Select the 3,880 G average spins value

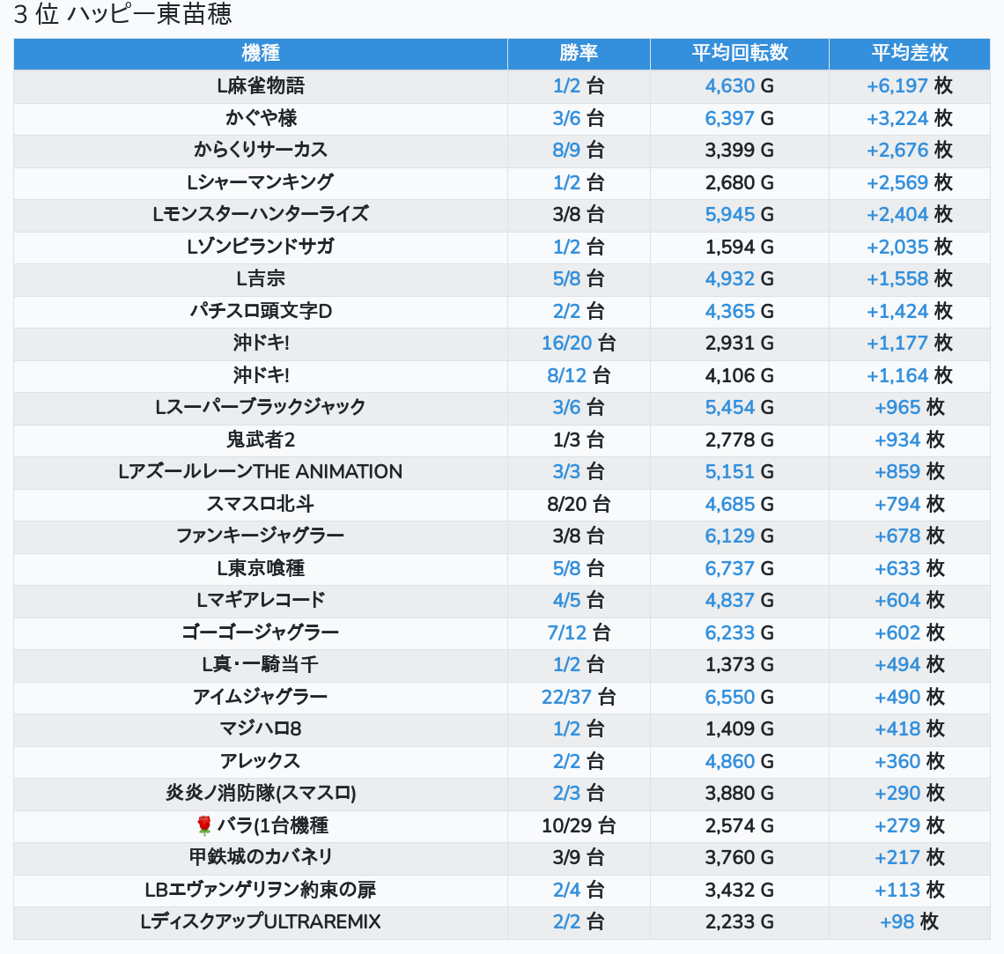740,794
